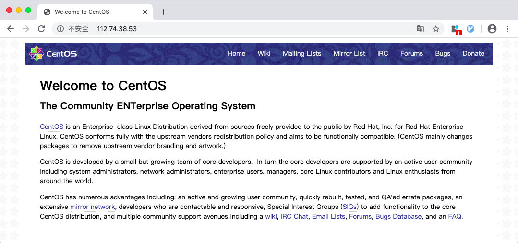This screenshot has height=243, width=518.
Task: Click Donate in the navigation bar
Action: pyautogui.click(x=473, y=53)
